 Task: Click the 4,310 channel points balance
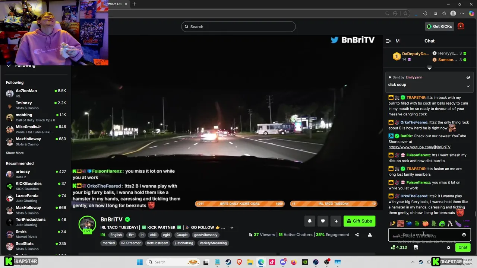[398, 248]
